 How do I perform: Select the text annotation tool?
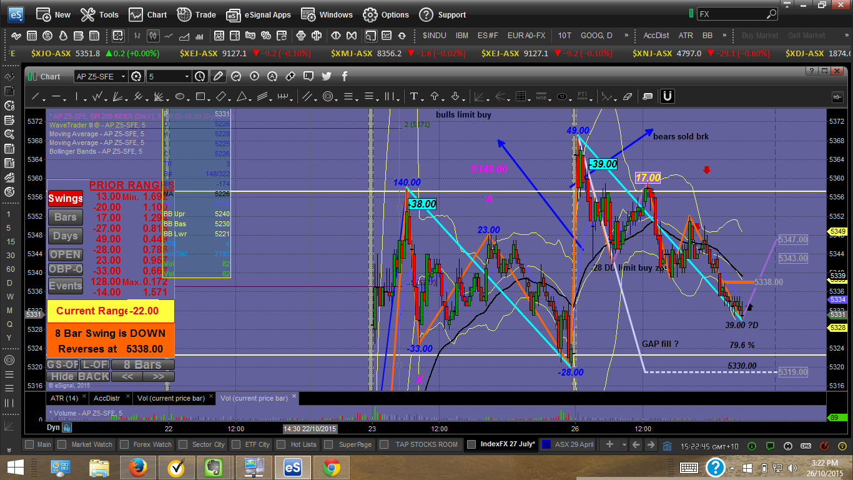pyautogui.click(x=413, y=97)
